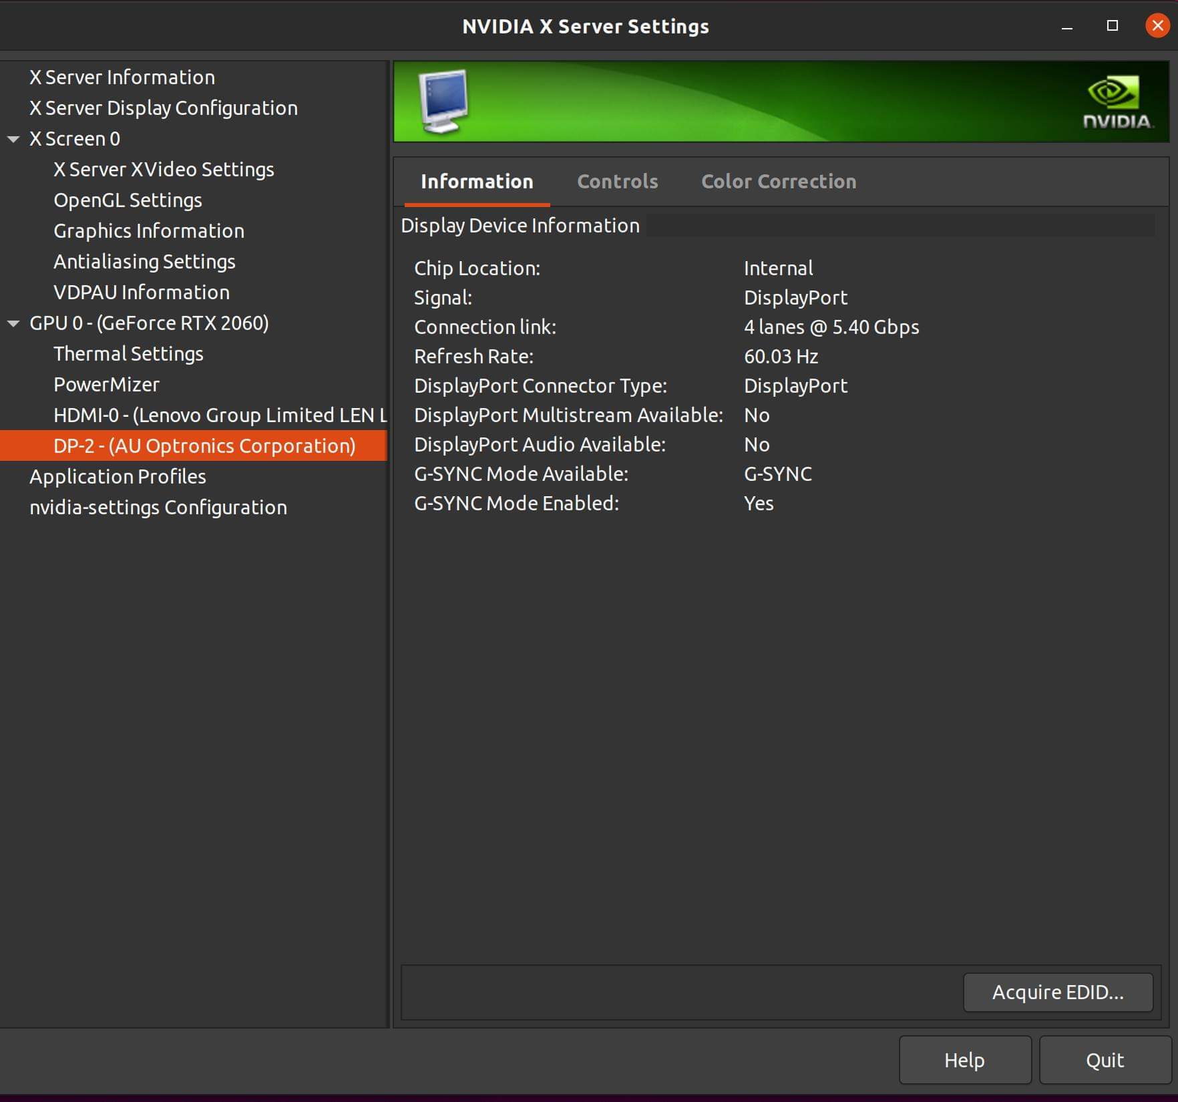Switch to the Information tab
This screenshot has height=1102, width=1178.
(477, 182)
